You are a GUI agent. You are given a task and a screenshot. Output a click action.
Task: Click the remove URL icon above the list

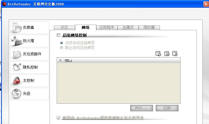pos(167,54)
